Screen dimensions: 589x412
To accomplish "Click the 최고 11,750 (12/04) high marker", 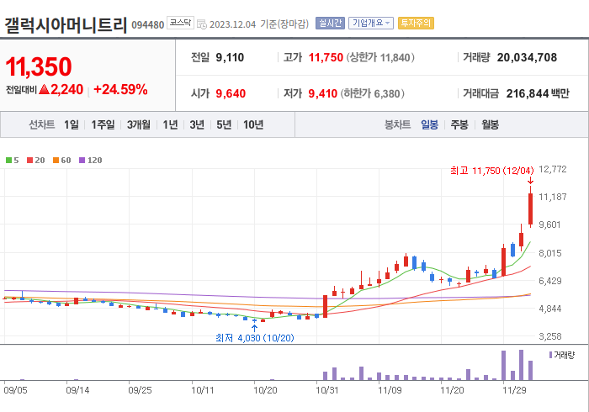I will click(491, 171).
